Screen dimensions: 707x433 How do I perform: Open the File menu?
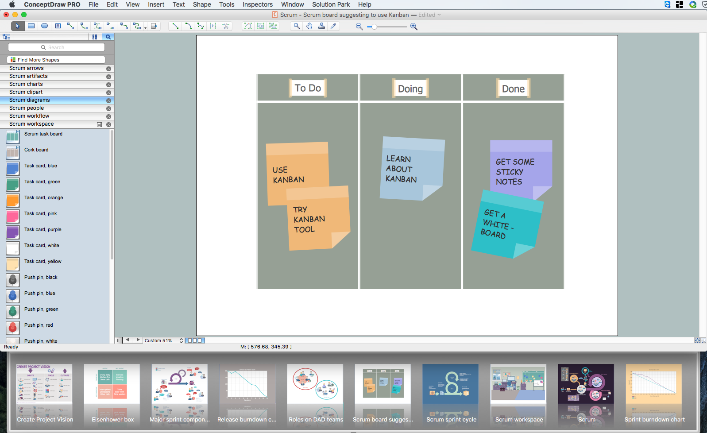pyautogui.click(x=93, y=4)
